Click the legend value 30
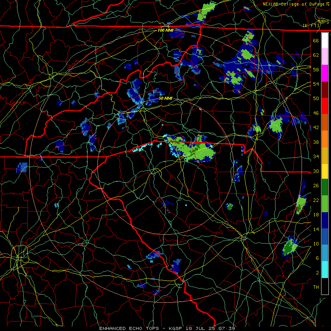 pos(316,171)
